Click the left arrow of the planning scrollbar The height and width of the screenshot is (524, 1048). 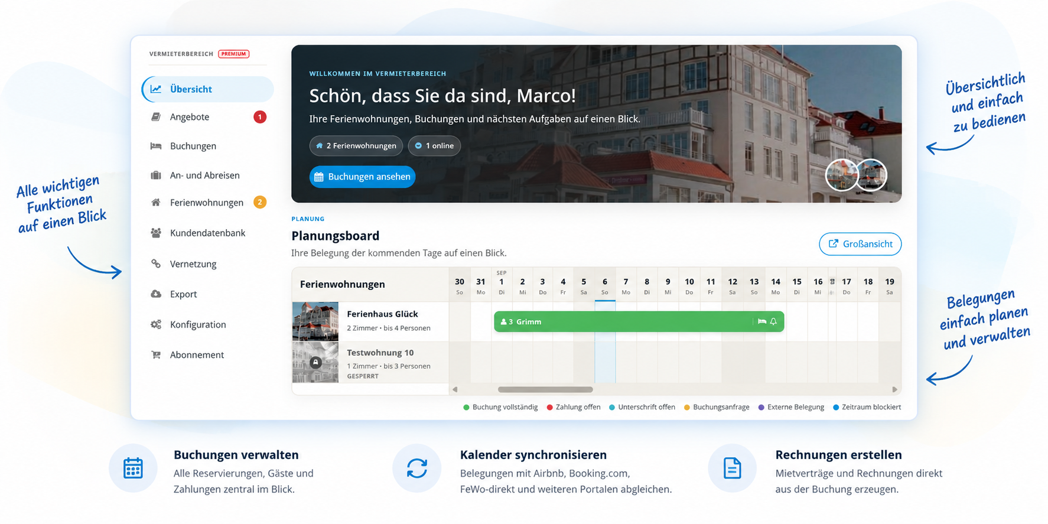click(455, 389)
